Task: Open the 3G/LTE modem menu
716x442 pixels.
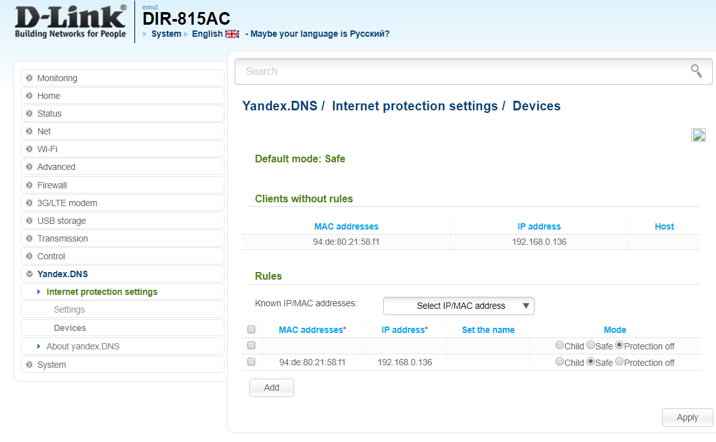Action: [67, 203]
